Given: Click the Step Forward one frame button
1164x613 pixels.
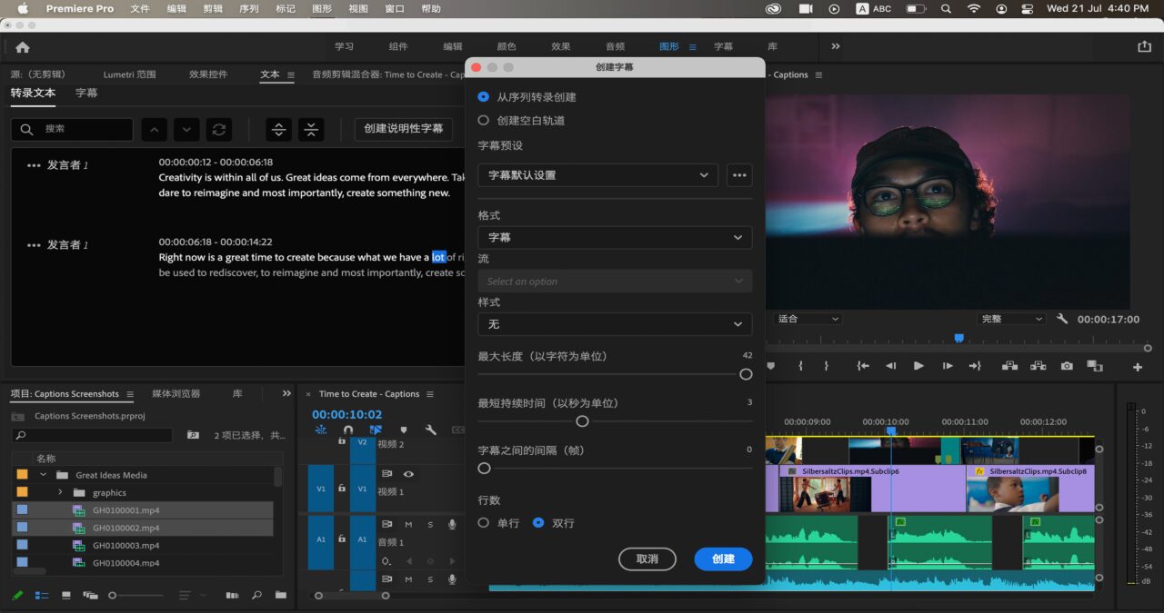Looking at the screenshot, I should tap(948, 366).
